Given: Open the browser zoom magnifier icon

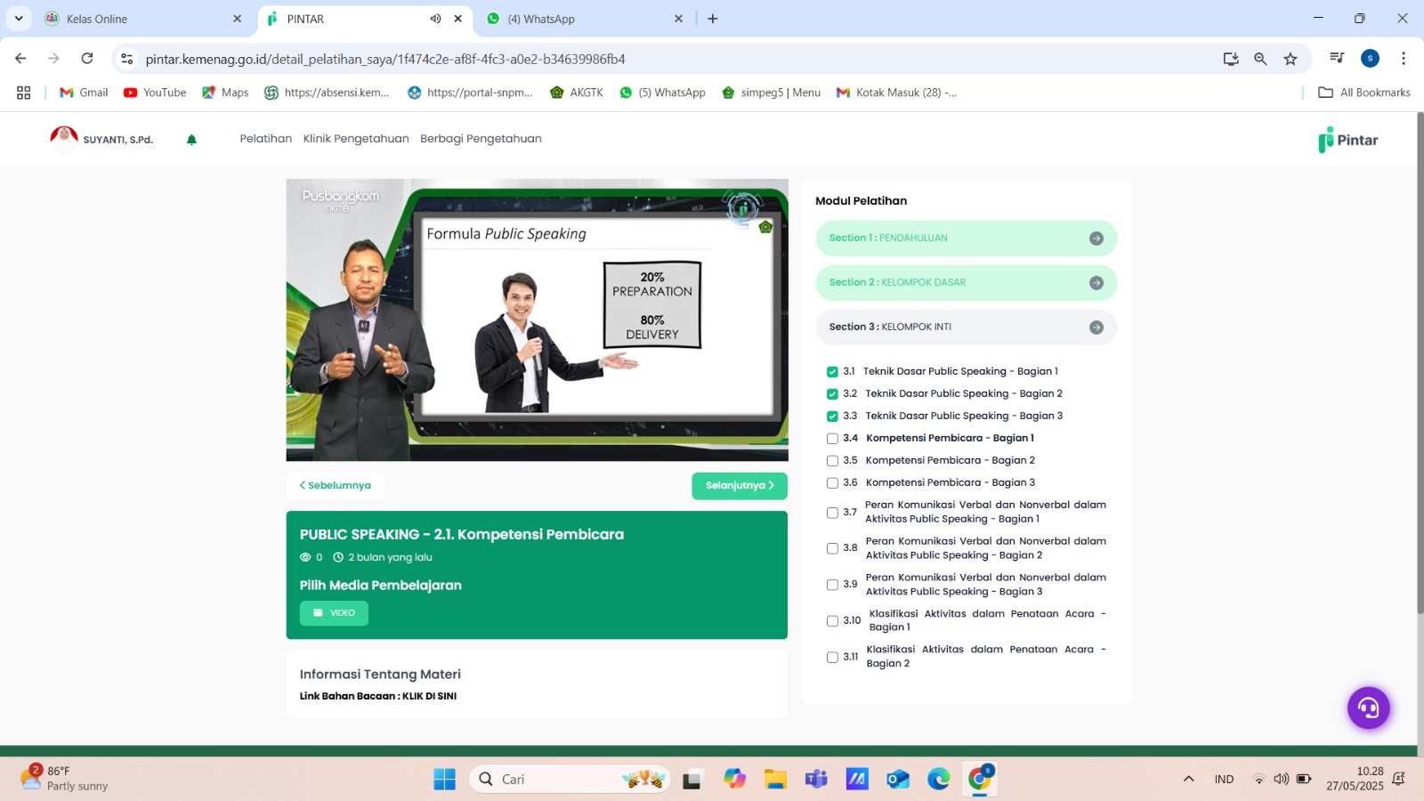Looking at the screenshot, I should 1260,59.
